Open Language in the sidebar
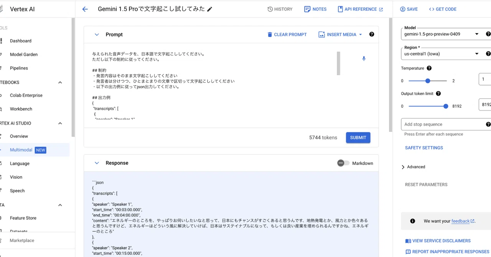 click(x=20, y=163)
